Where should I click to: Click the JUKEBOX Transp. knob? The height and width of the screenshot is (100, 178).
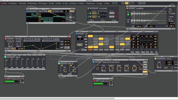[170, 20]
